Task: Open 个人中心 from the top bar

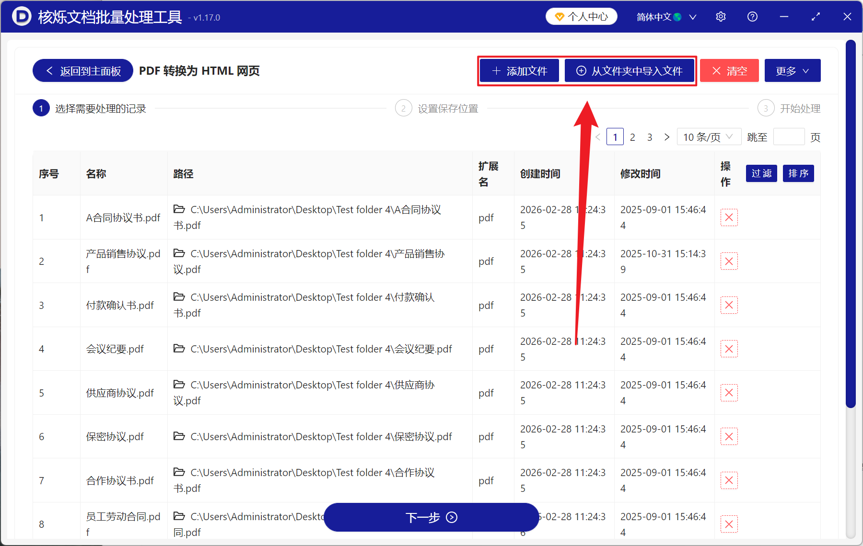Action: (581, 16)
